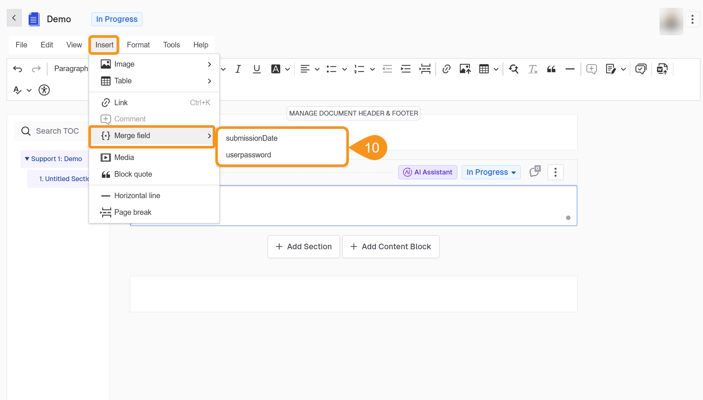Image resolution: width=703 pixels, height=400 pixels.
Task: Select the submissionDate merge field
Action: pyautogui.click(x=252, y=138)
